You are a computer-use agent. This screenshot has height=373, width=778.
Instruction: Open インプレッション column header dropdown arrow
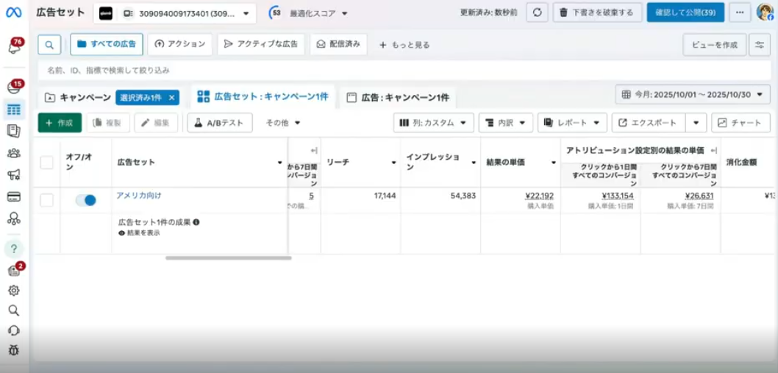(474, 163)
